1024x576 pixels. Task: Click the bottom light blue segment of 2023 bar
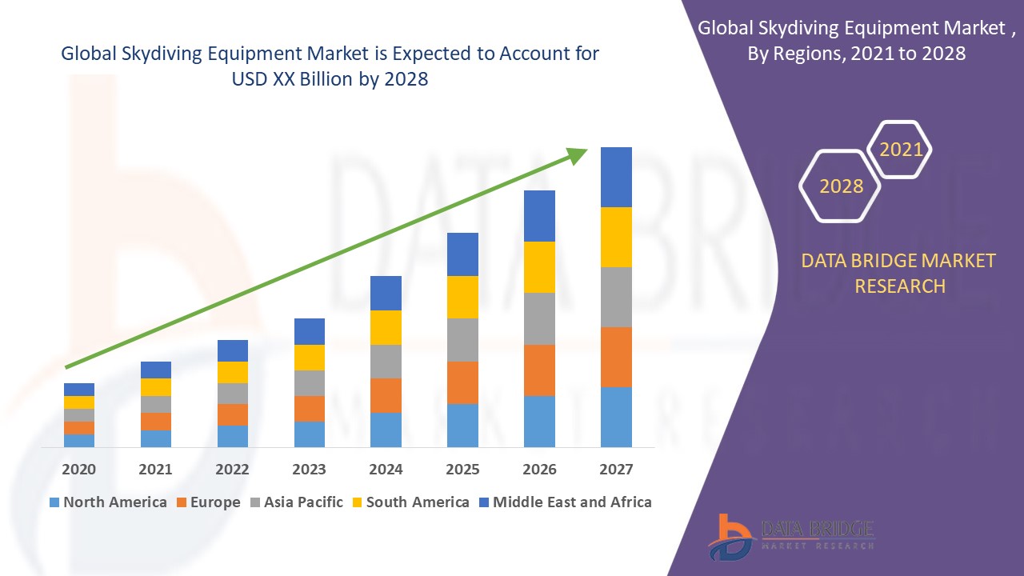click(310, 434)
